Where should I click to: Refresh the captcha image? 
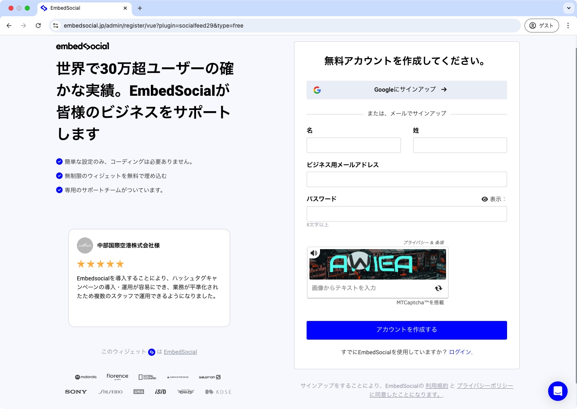pos(438,288)
